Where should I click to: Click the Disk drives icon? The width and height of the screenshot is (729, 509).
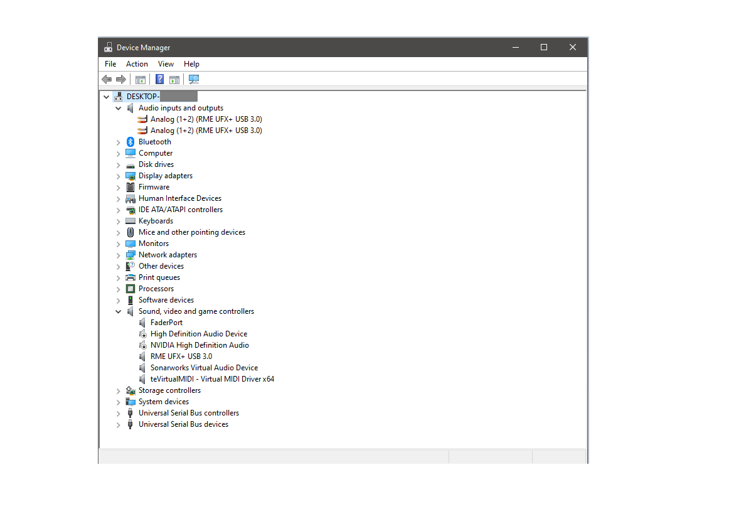(x=130, y=164)
